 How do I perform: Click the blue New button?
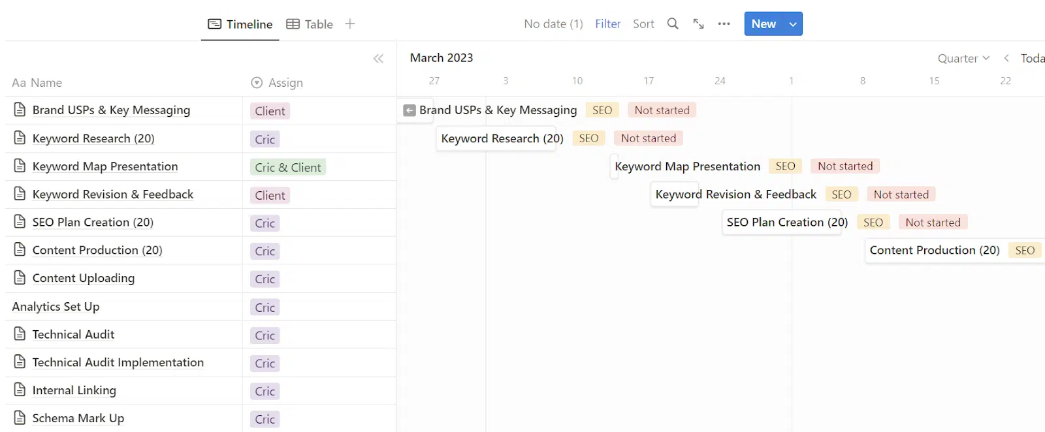pyautogui.click(x=764, y=24)
